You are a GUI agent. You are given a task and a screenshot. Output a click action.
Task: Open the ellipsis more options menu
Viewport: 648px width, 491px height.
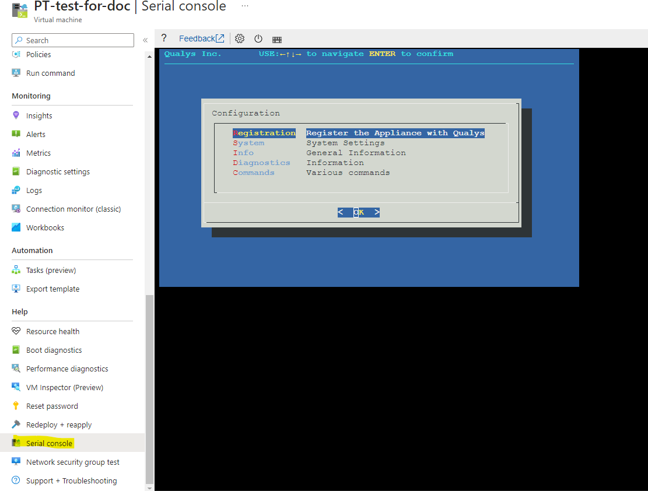245,6
